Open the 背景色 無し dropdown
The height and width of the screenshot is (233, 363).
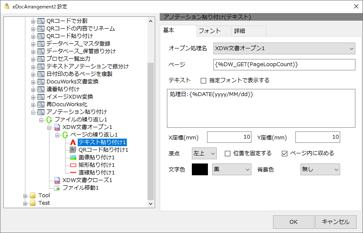[x=320, y=169]
